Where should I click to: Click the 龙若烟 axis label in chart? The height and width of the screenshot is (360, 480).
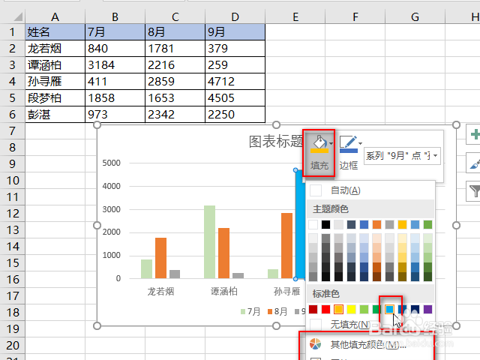coord(160,291)
